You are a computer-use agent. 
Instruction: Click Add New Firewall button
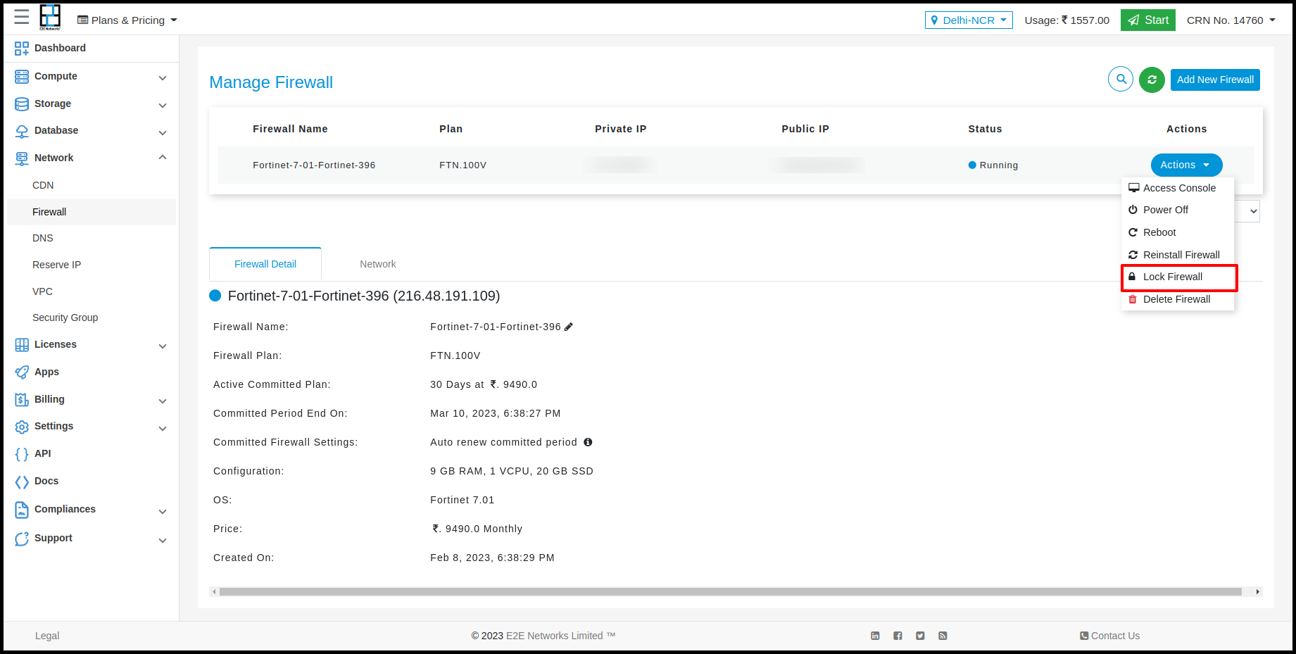tap(1215, 80)
